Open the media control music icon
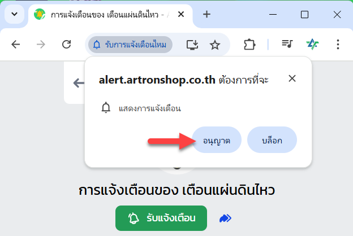Screen dimensions: 353x236 [287, 43]
